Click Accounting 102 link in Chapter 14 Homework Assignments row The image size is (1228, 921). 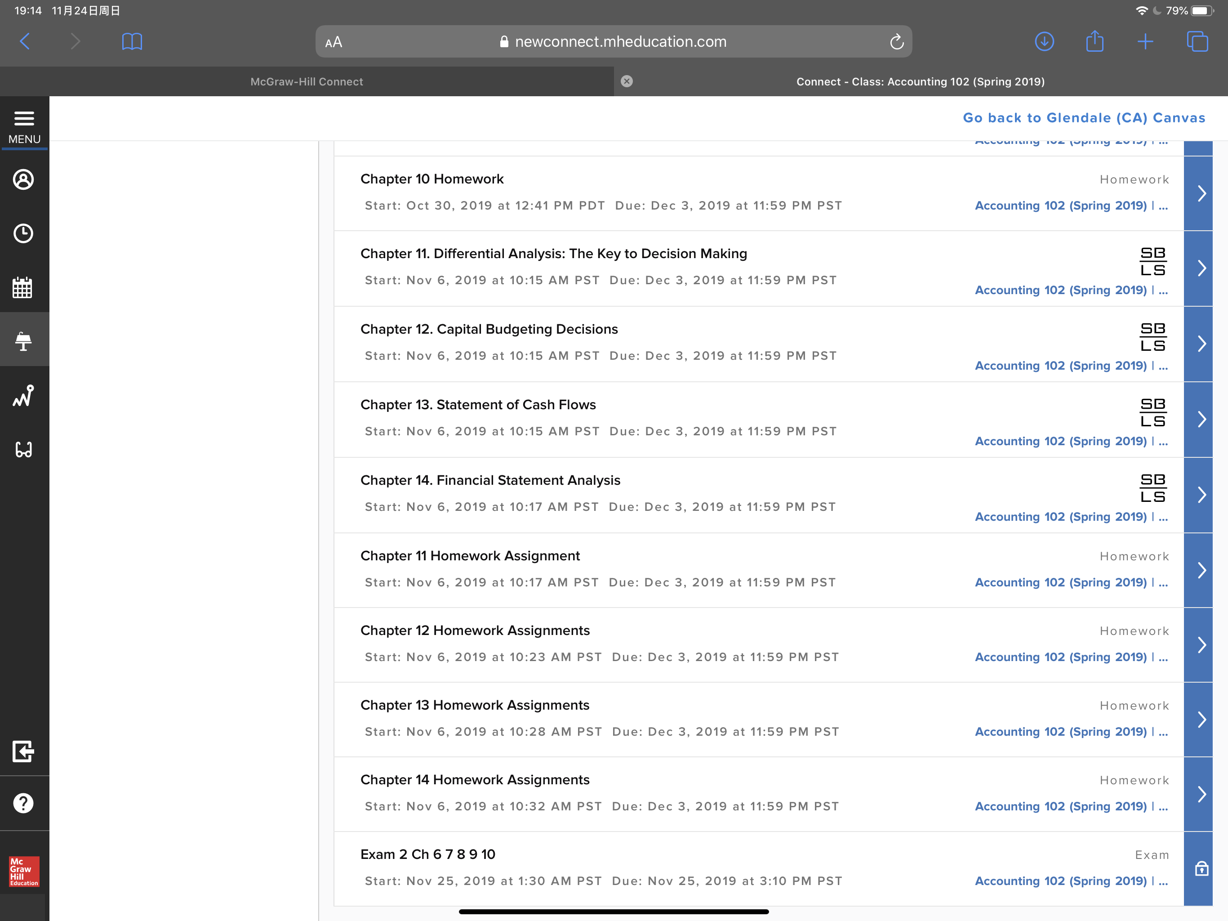point(1072,806)
